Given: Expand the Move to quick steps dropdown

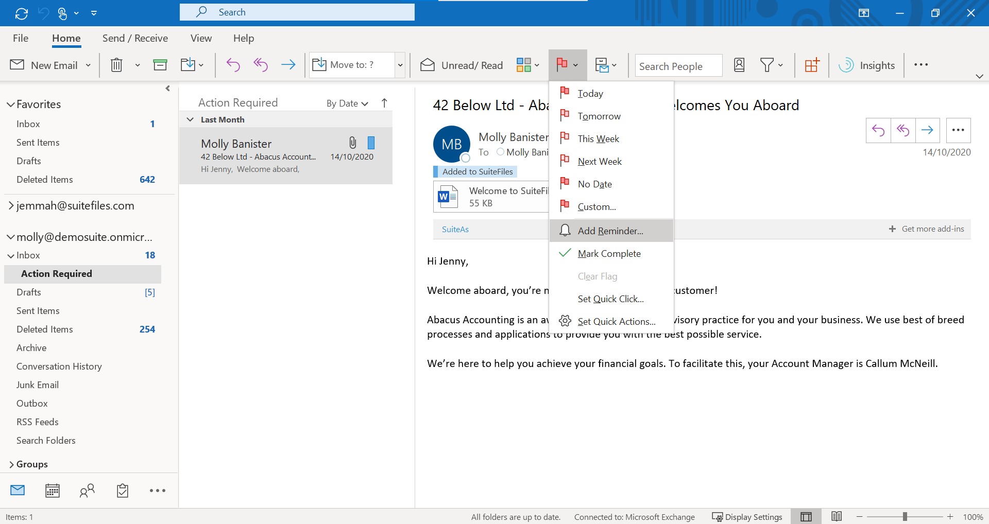Looking at the screenshot, I should 400,65.
